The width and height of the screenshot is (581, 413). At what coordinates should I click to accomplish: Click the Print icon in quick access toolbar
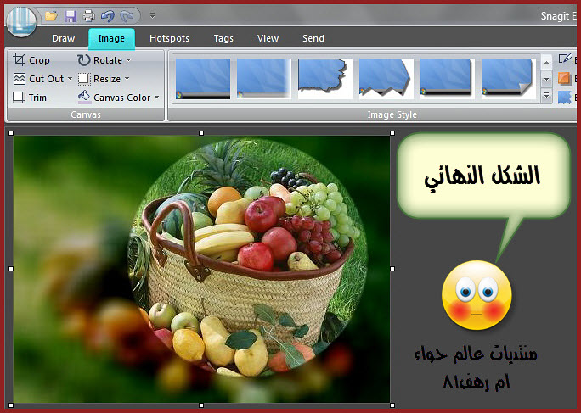tap(87, 15)
